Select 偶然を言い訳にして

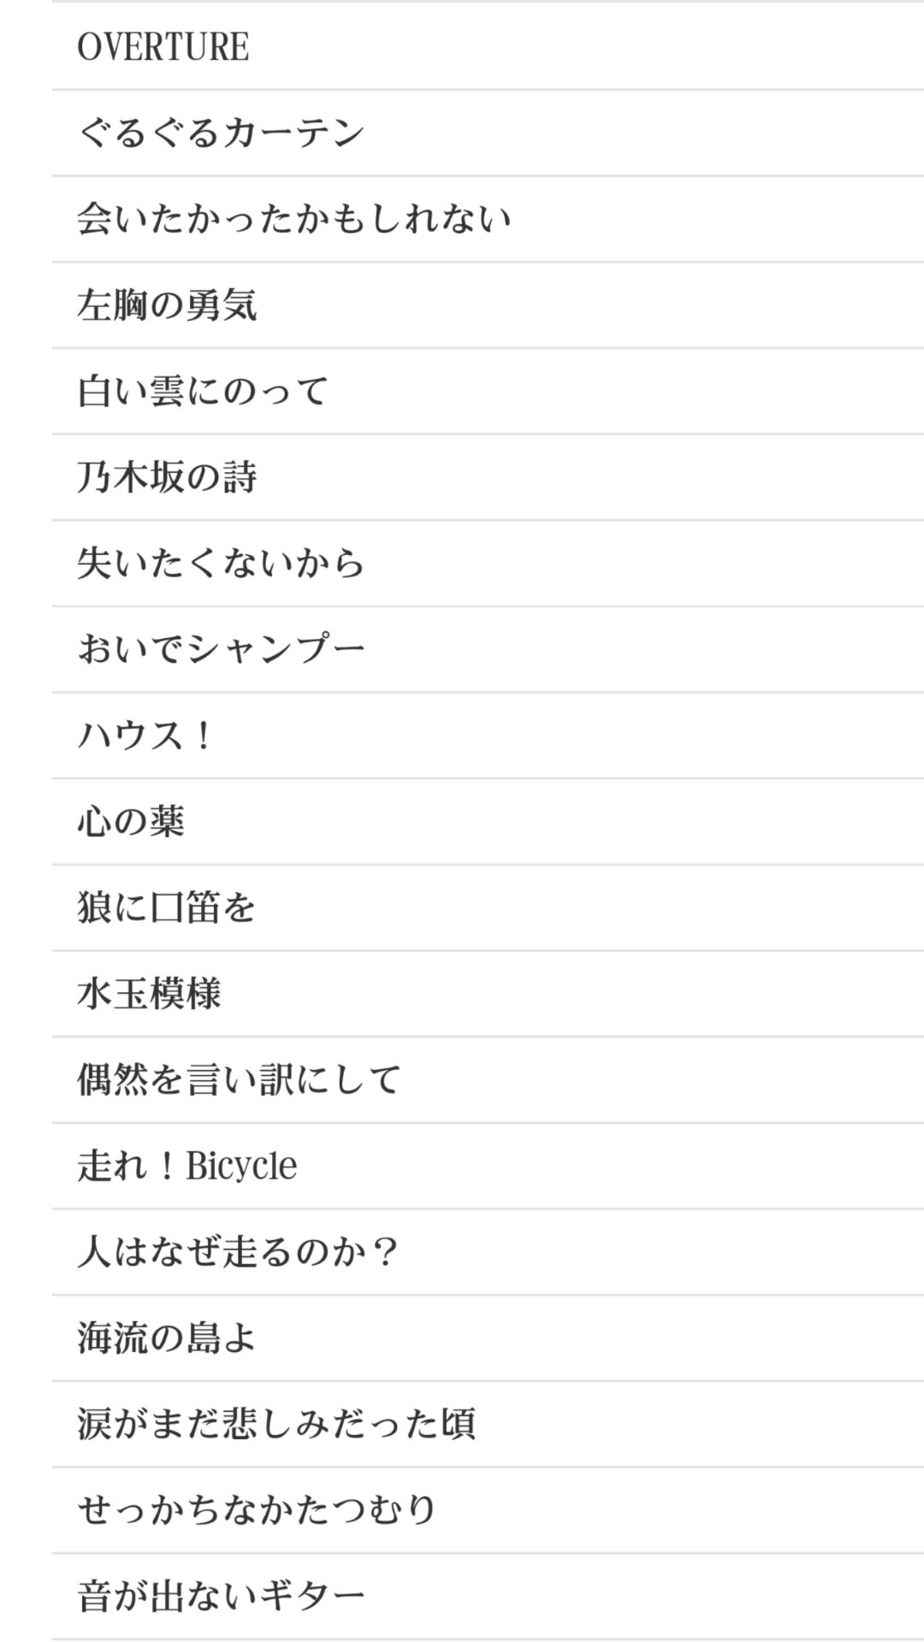point(239,1080)
